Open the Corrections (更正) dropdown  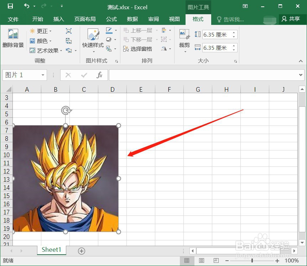tap(41, 31)
